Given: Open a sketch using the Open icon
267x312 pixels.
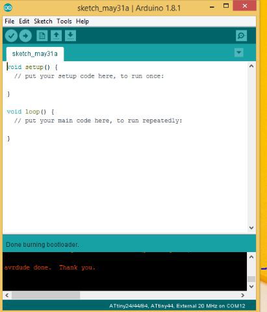Looking at the screenshot, I should [x=56, y=36].
